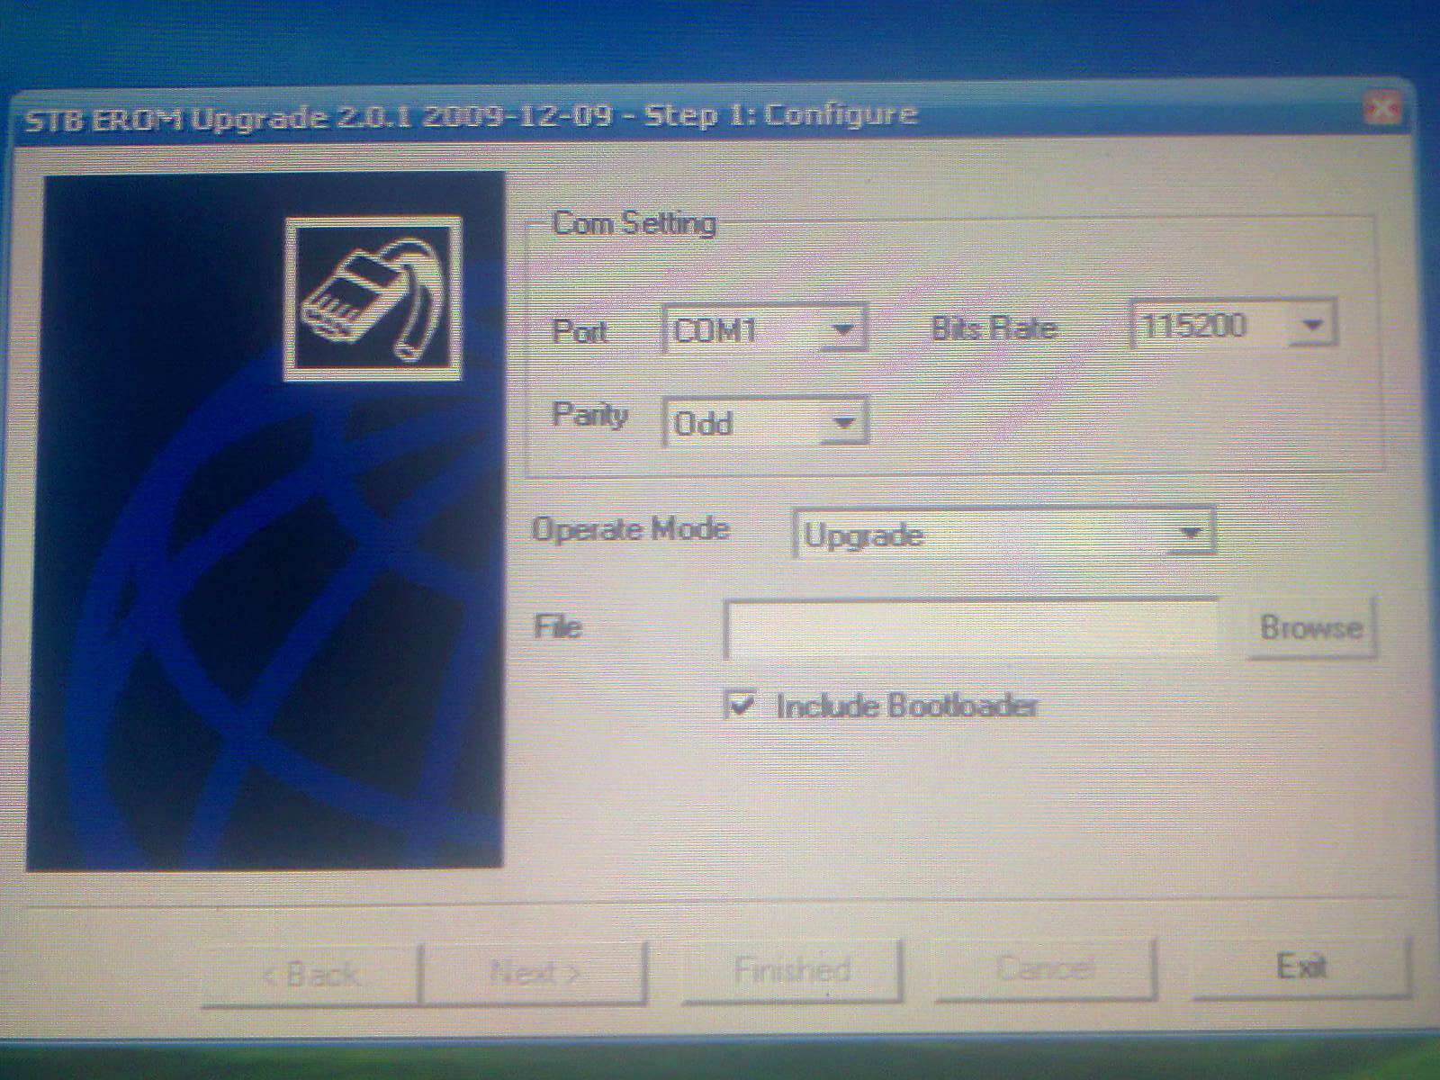Open the Bits Rate 115200 dropdown
The image size is (1440, 1080).
coord(1233,324)
